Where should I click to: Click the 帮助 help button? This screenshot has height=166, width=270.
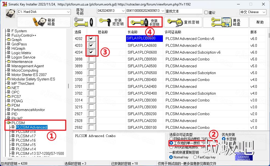[x=259, y=22]
